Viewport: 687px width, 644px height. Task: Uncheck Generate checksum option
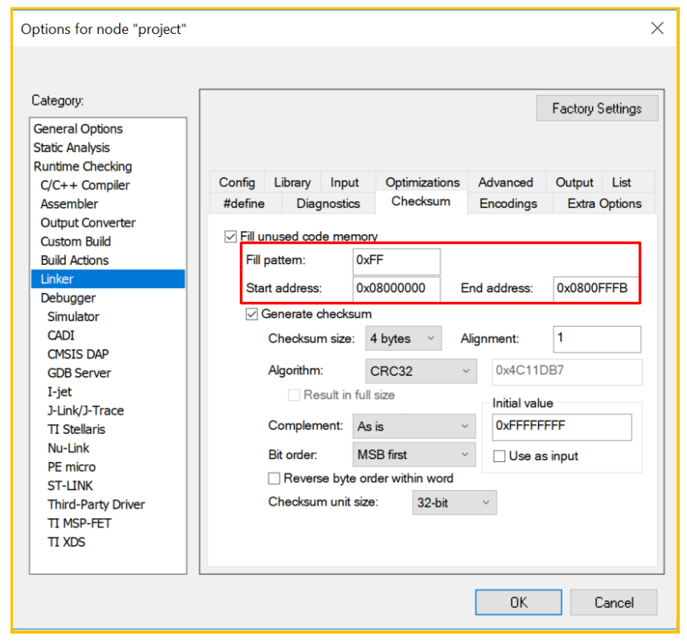coord(252,314)
